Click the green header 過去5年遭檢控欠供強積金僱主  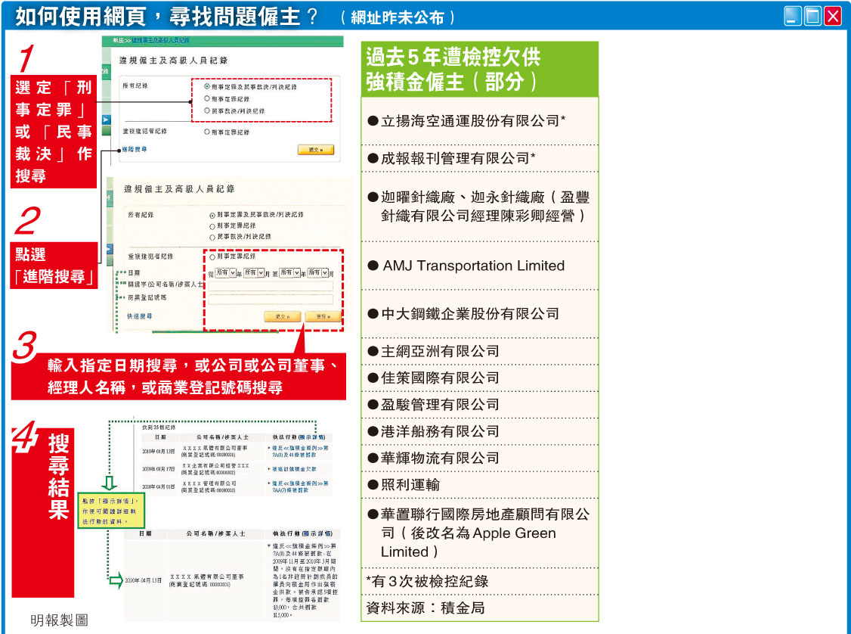480,69
